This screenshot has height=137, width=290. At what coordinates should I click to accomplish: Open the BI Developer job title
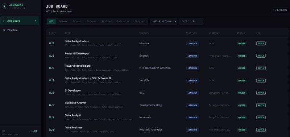pyautogui.click(x=73, y=90)
